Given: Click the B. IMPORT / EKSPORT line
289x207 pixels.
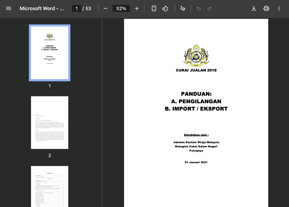Looking at the screenshot, I should (196, 109).
